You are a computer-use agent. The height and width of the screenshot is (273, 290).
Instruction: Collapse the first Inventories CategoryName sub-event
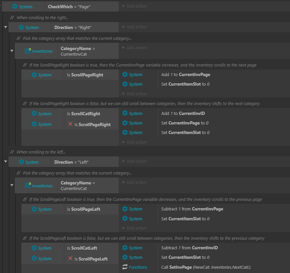(x=12, y=51)
